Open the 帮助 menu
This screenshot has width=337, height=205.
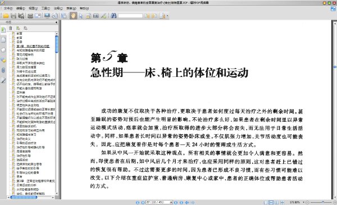[x=84, y=8]
